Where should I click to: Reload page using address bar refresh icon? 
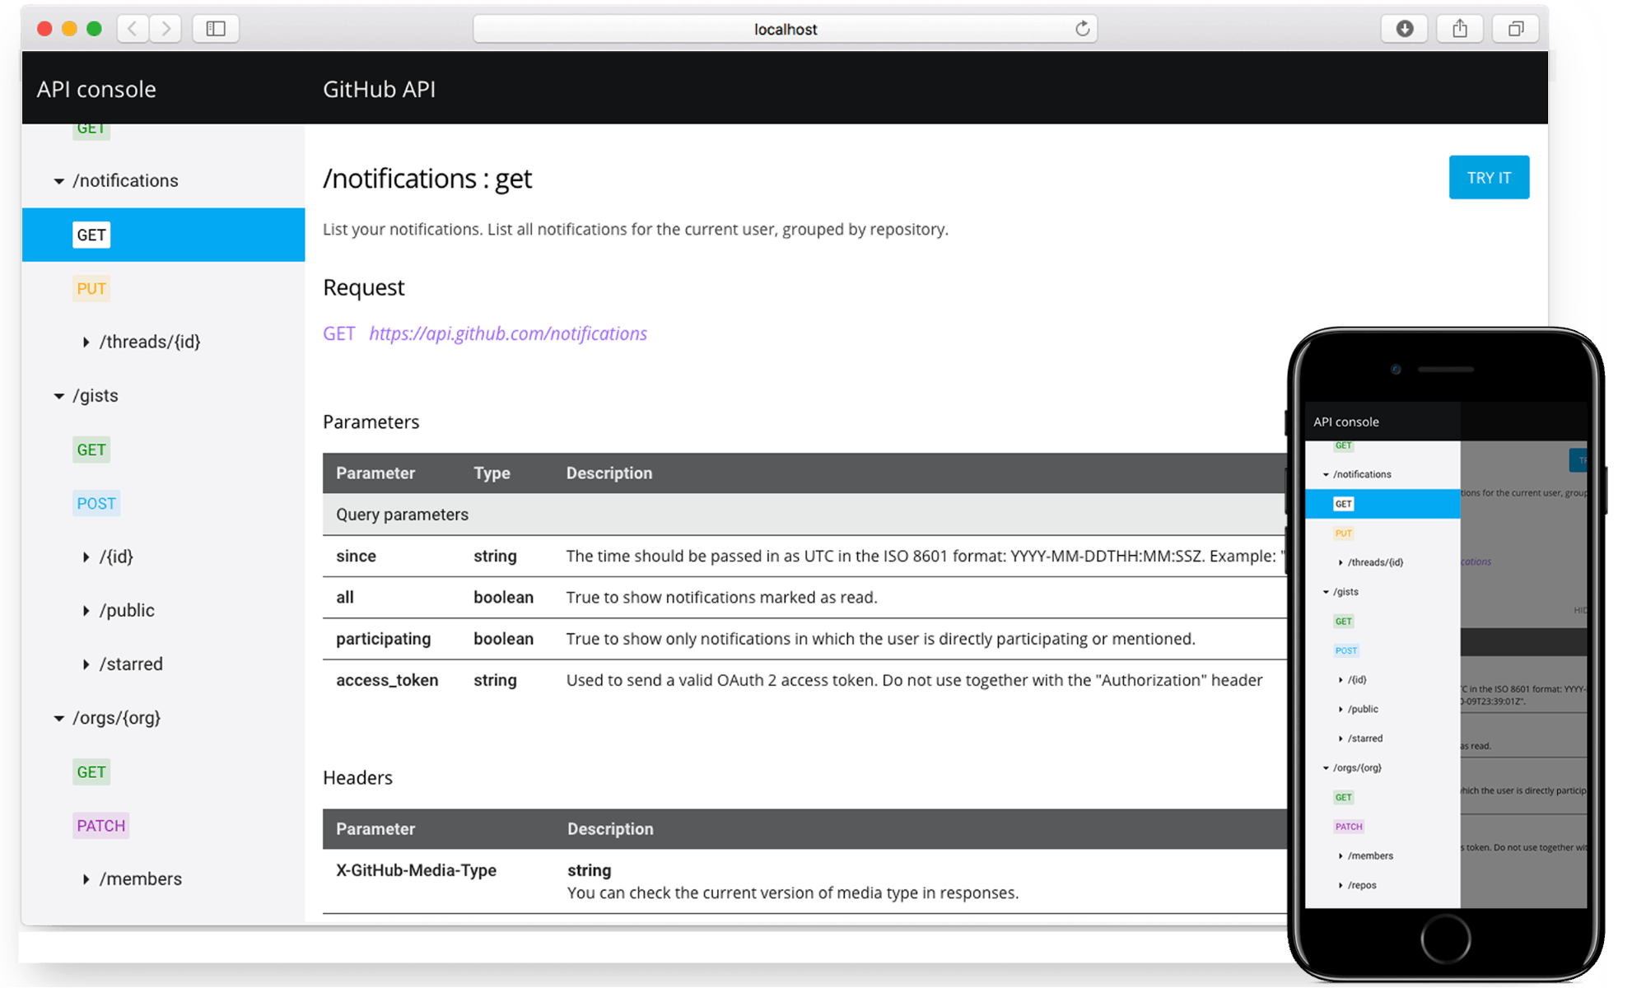(x=1082, y=29)
